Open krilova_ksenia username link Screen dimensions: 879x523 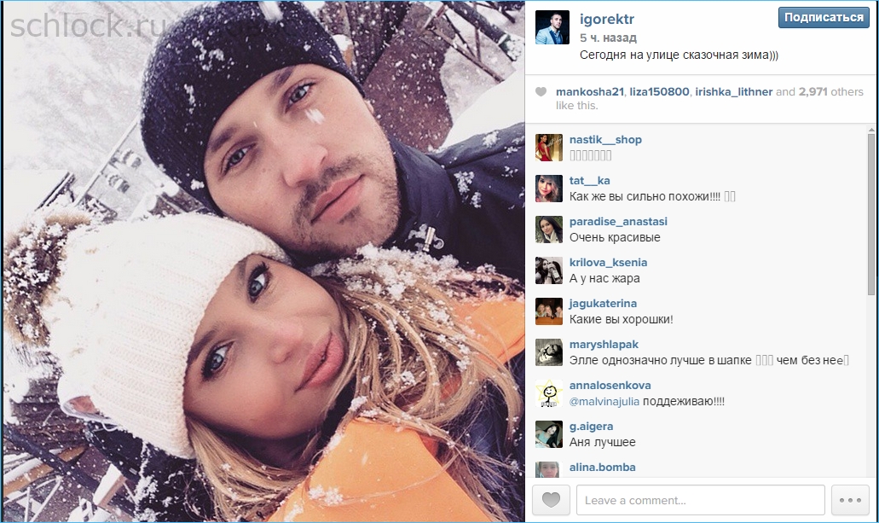608,262
